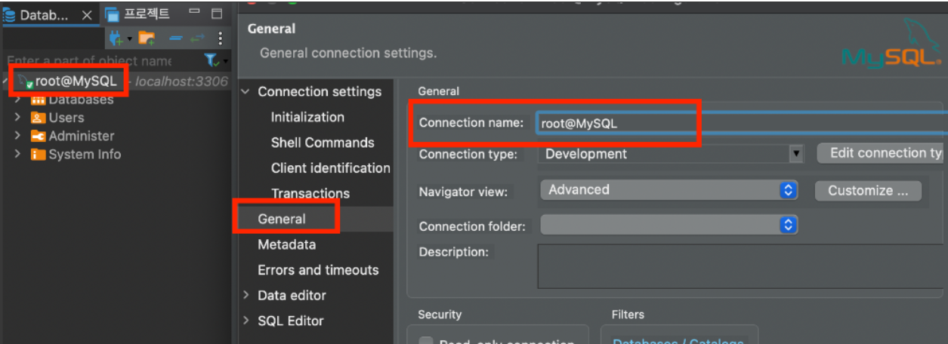948x344 pixels.
Task: Click the Connection name input field
Action: 742,124
